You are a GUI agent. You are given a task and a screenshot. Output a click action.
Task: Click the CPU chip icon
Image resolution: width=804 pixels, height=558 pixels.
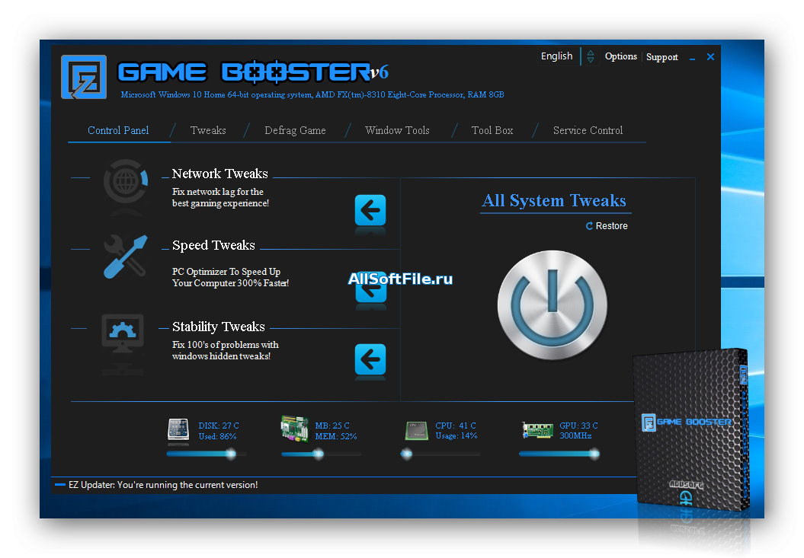click(416, 430)
